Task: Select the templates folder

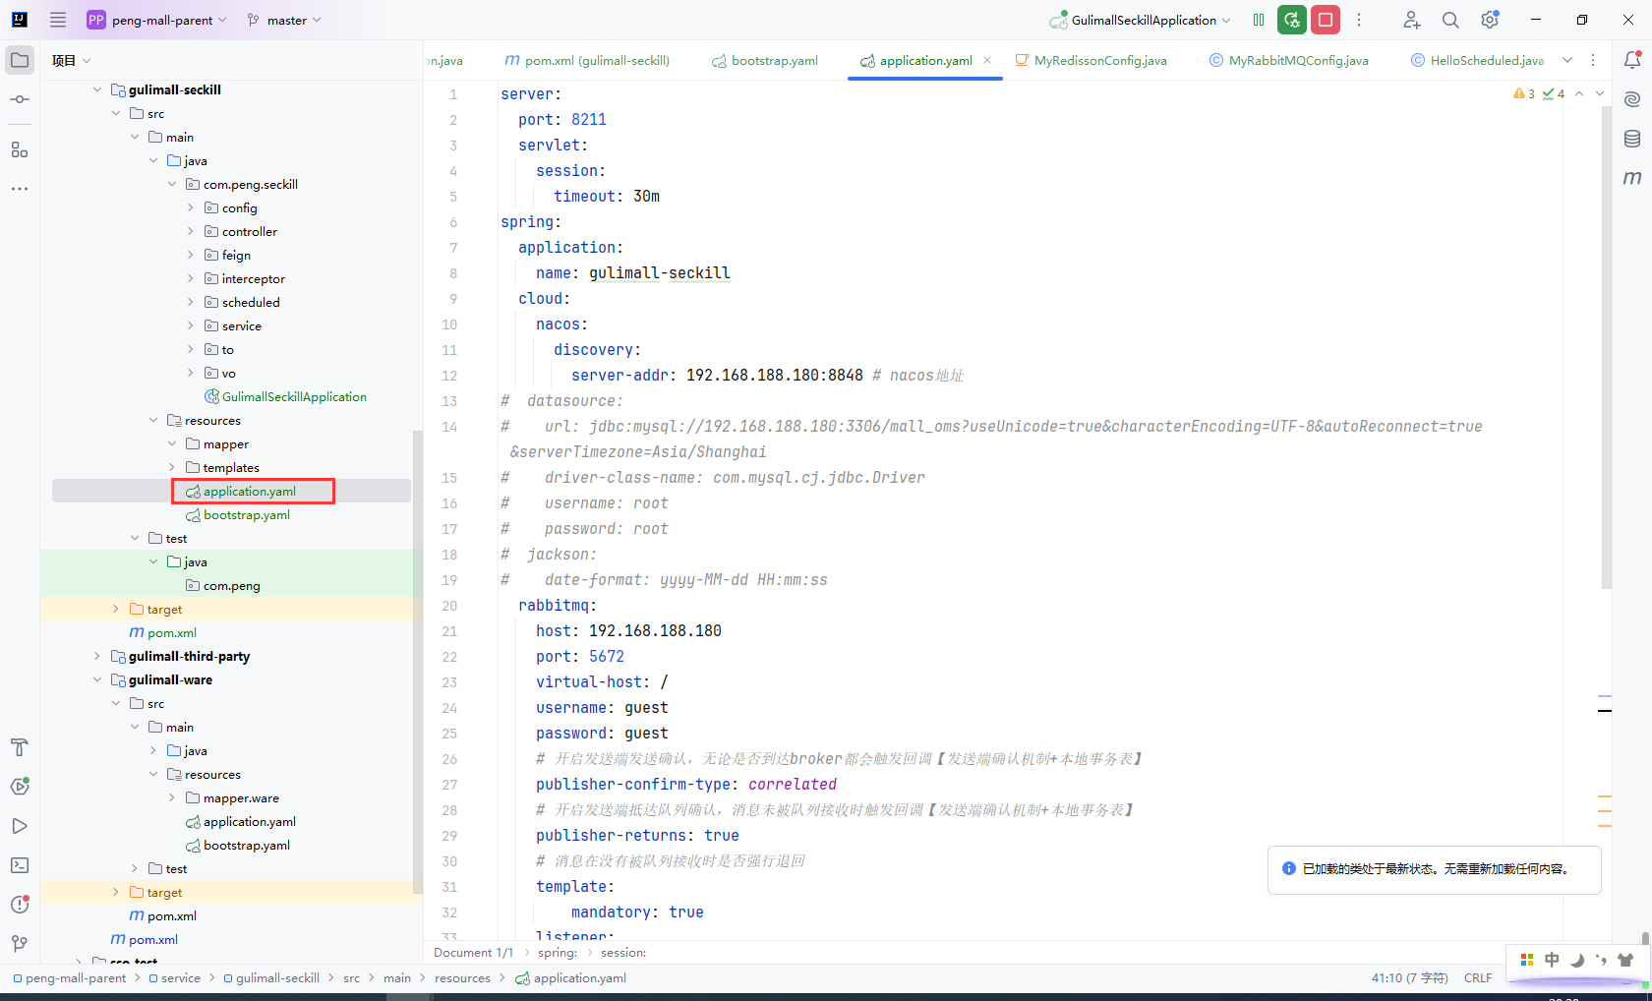Action: tap(222, 467)
